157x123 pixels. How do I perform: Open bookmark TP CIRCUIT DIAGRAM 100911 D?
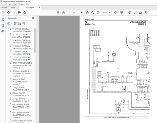click(x=22, y=47)
